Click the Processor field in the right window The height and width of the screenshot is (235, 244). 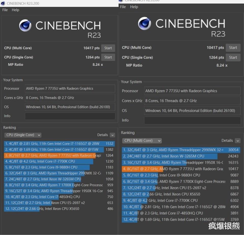pyautogui.click(x=192, y=91)
